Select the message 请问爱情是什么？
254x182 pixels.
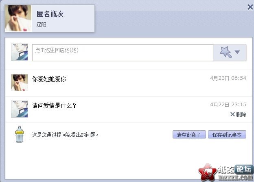point(54,105)
